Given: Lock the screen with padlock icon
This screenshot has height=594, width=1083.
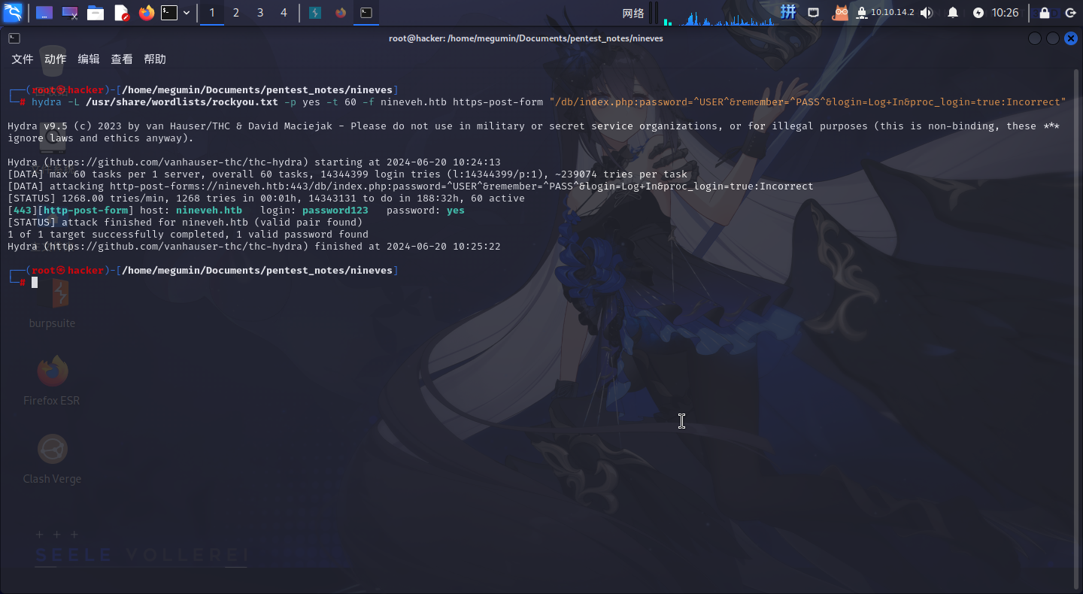Looking at the screenshot, I should [x=1045, y=13].
